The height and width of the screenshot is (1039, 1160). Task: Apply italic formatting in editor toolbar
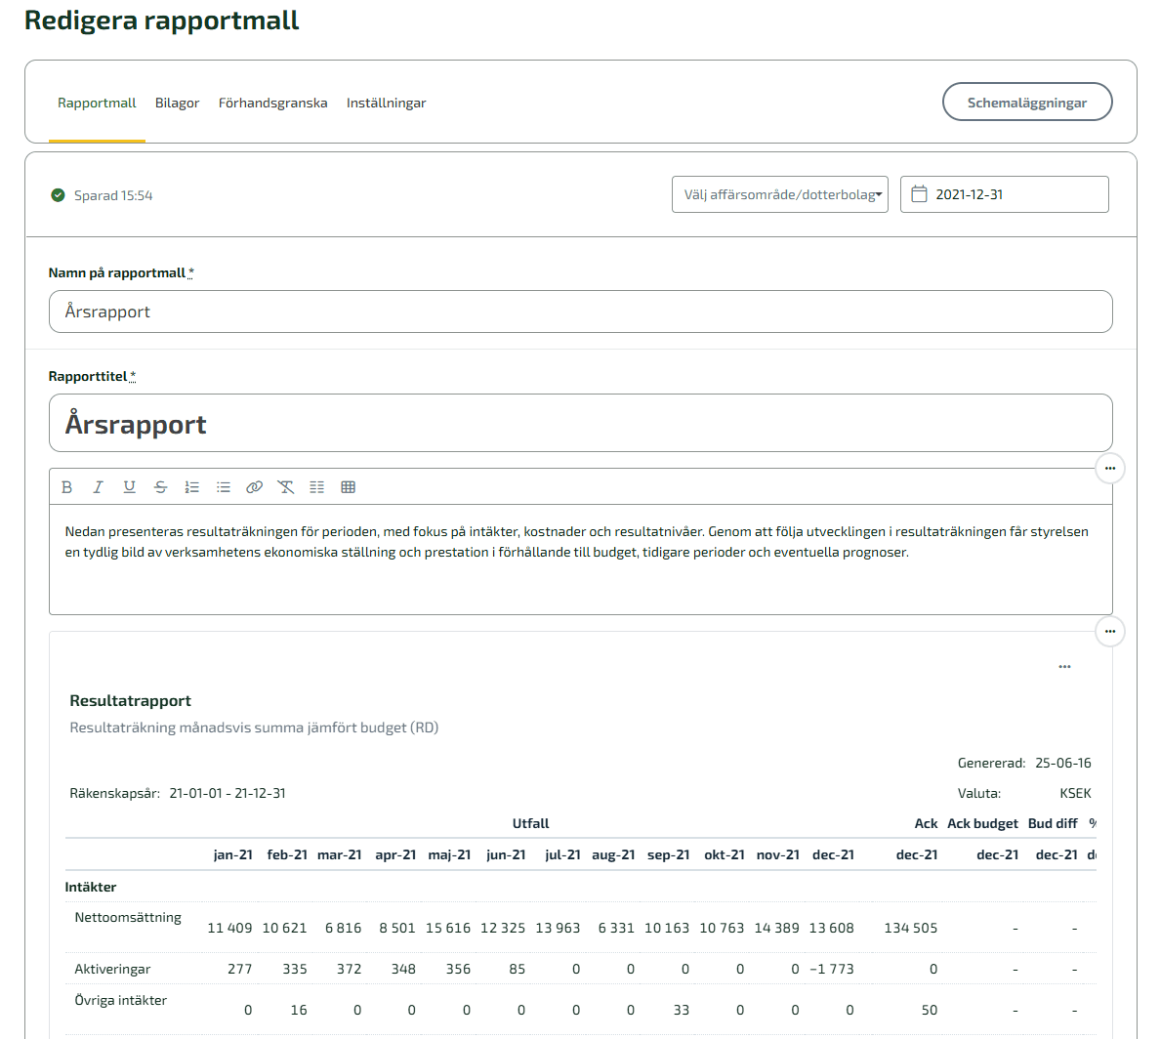pyautogui.click(x=98, y=487)
